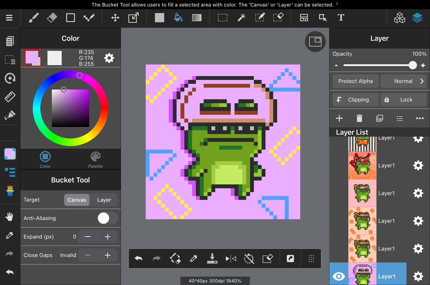This screenshot has width=430, height=285.
Task: Select the Transform tool
Action: click(x=133, y=18)
